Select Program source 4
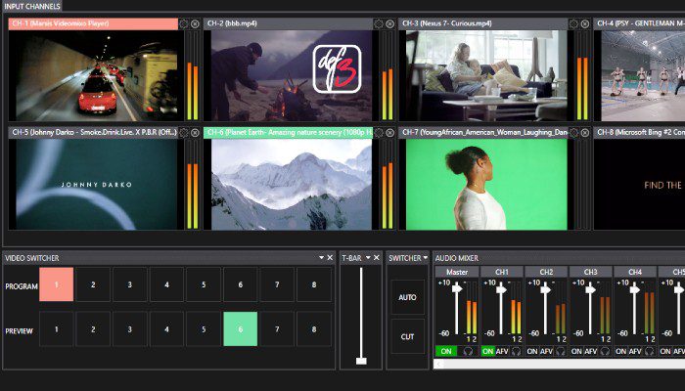The image size is (685, 391). (x=166, y=284)
